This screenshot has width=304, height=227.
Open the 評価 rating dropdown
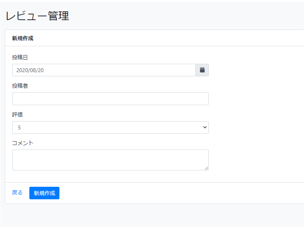[110, 127]
